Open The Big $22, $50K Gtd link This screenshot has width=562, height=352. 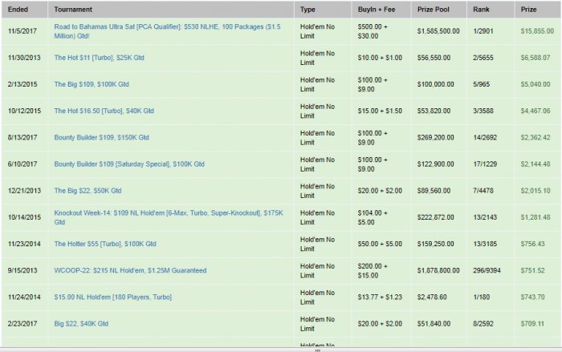[88, 191]
